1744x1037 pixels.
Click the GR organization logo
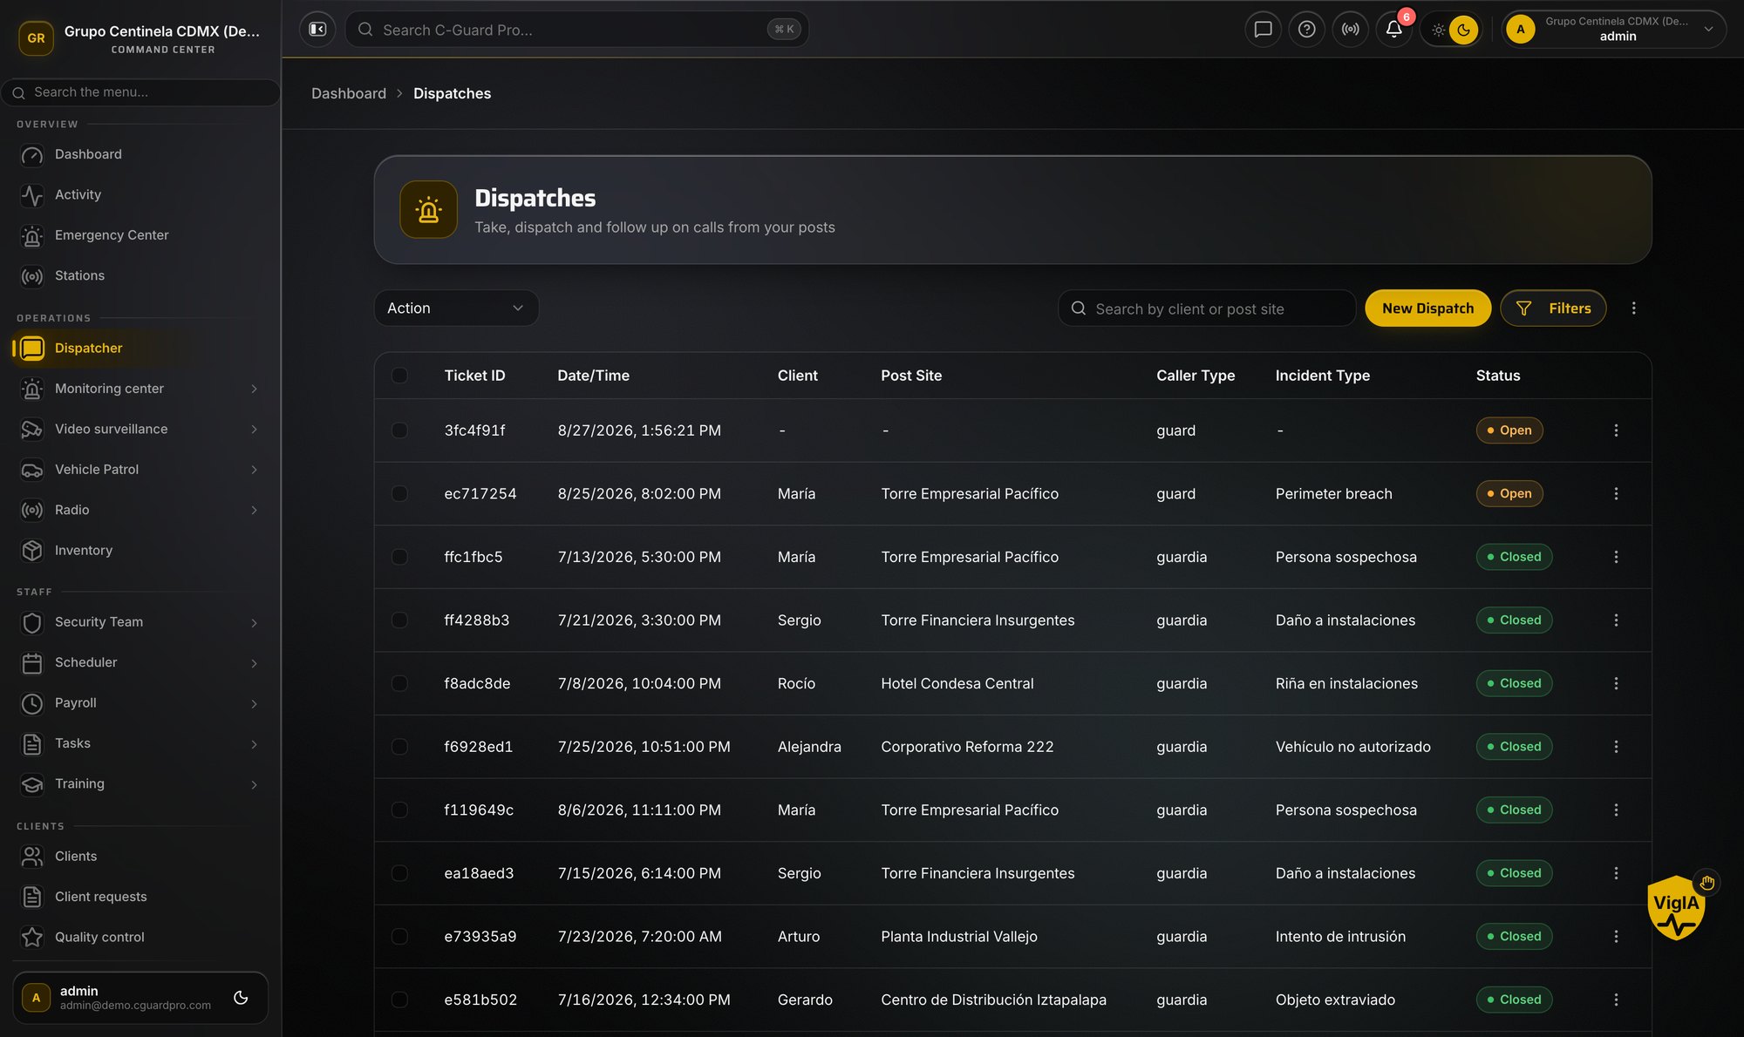tap(36, 38)
